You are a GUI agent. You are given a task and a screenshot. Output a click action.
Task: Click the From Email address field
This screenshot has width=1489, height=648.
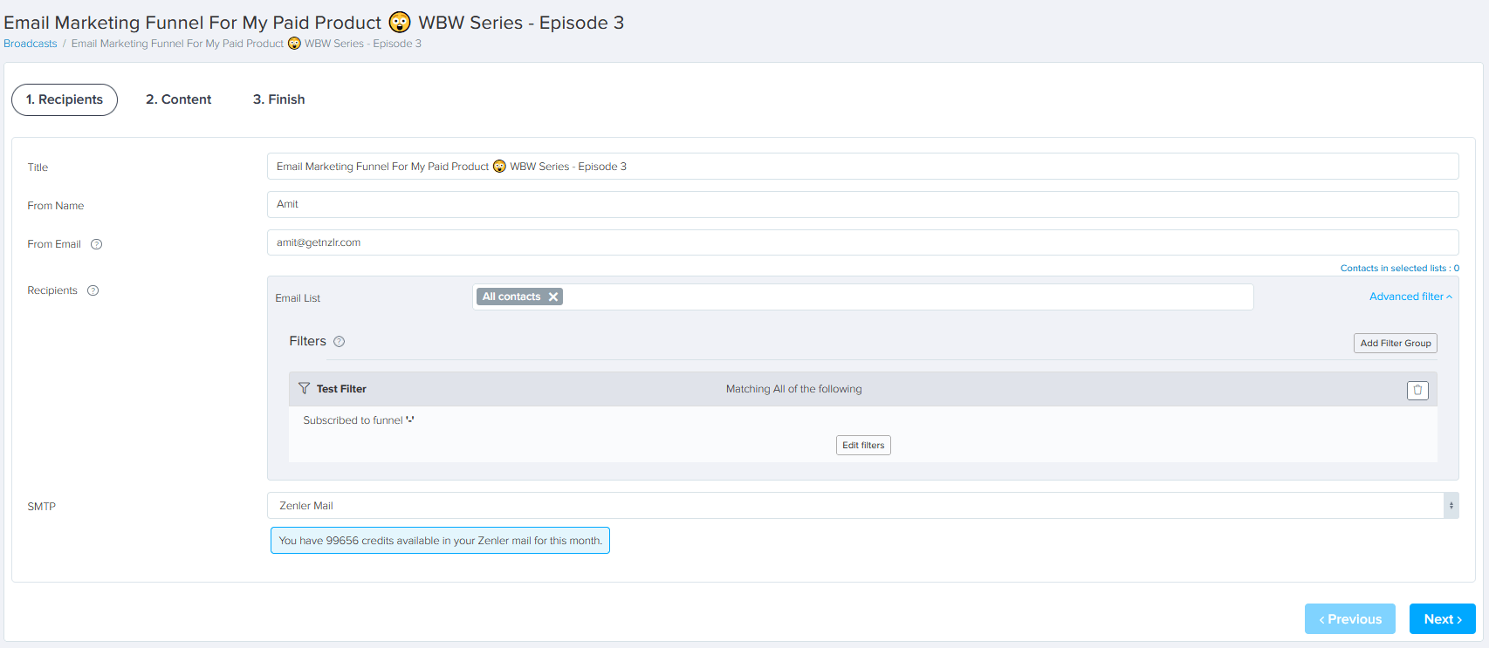click(x=862, y=242)
